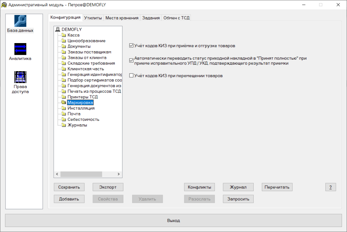This screenshot has height=232, width=347.
Task: Select the DEMOFLY root computer icon
Action: coord(58,29)
